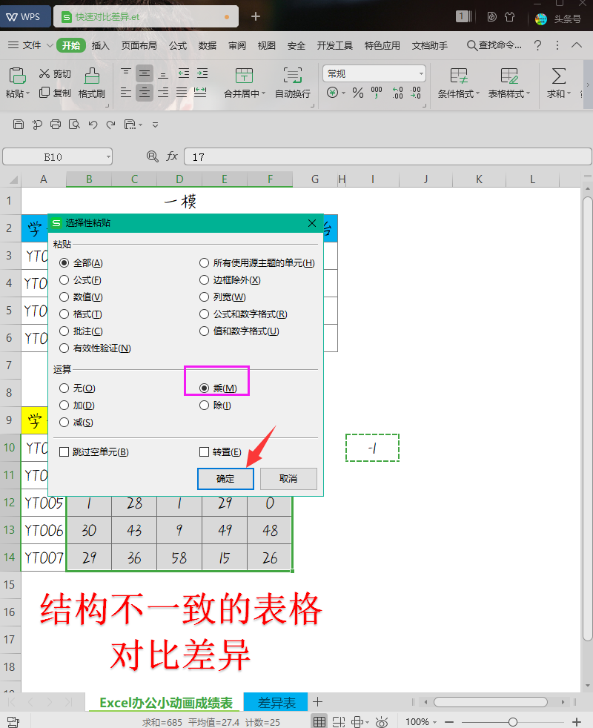The width and height of the screenshot is (593, 728).
Task: Open a new document tab with plus
Action: (x=256, y=17)
